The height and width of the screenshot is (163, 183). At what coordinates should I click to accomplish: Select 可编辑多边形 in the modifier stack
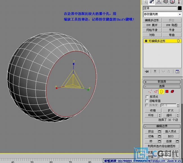coord(162,41)
